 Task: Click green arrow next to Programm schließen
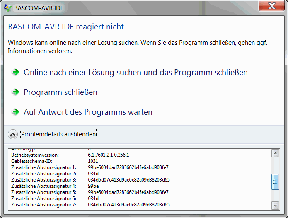point(16,92)
